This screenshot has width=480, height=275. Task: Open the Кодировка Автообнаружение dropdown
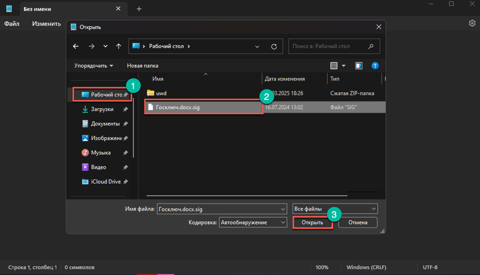click(x=253, y=222)
